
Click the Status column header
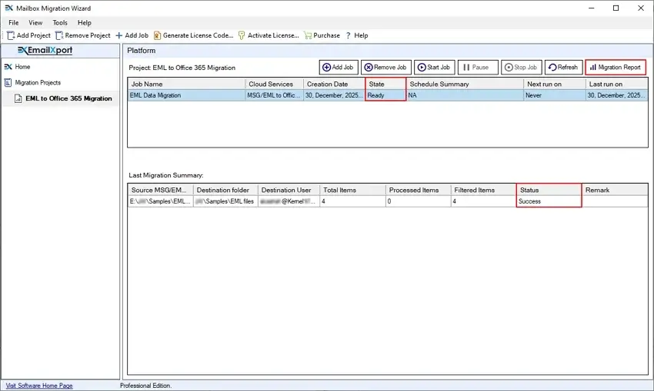[549, 190]
